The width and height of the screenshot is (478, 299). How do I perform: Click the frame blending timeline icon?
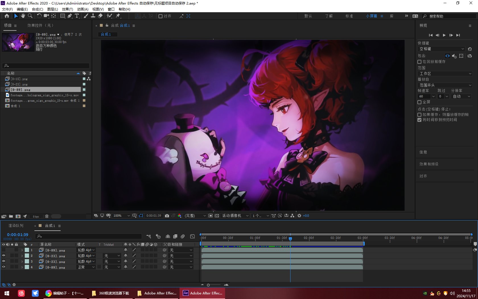tap(175, 236)
